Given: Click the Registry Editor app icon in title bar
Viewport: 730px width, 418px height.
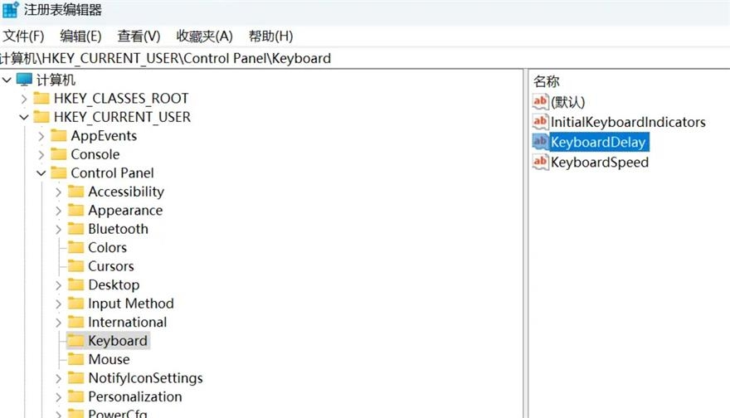Looking at the screenshot, I should pos(11,10).
